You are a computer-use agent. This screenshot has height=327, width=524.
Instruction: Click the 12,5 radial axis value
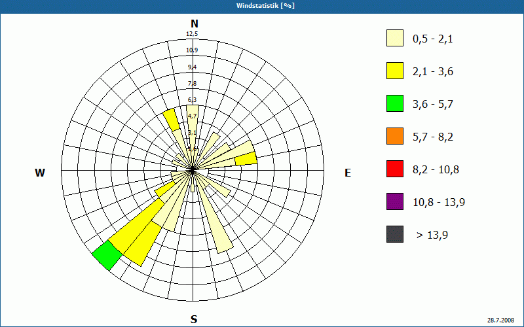[x=192, y=34]
